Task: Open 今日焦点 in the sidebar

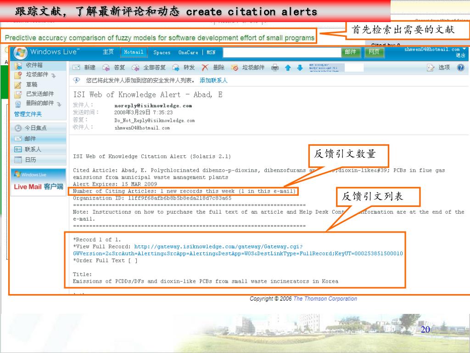Action: pyautogui.click(x=36, y=128)
